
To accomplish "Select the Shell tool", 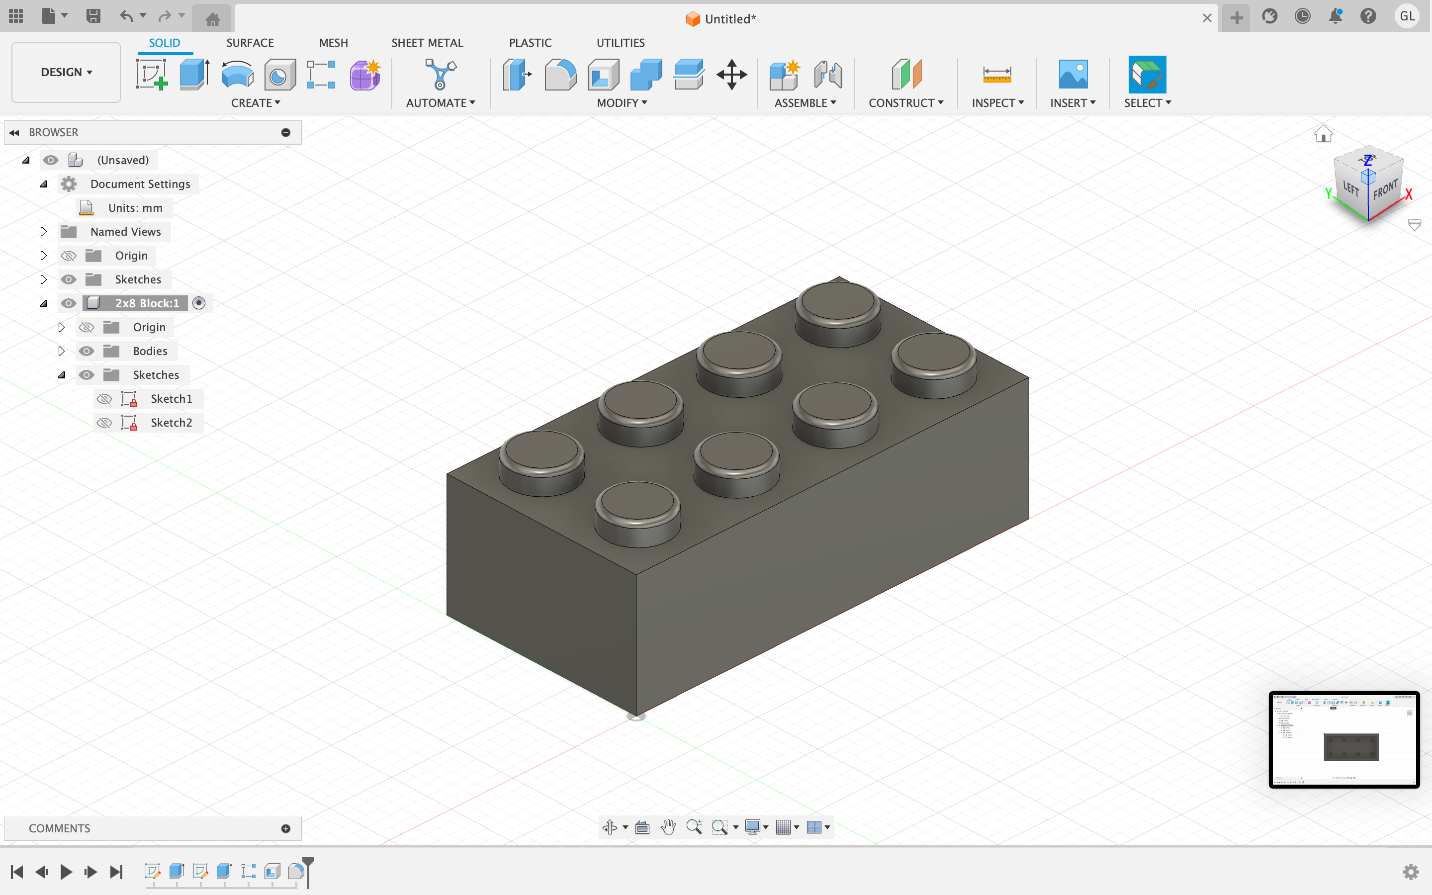I will (x=603, y=75).
